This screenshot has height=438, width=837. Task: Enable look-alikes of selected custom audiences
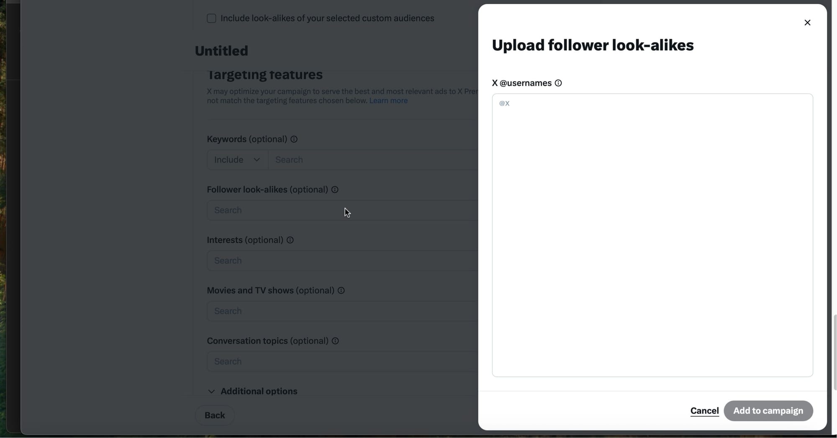coord(211,18)
